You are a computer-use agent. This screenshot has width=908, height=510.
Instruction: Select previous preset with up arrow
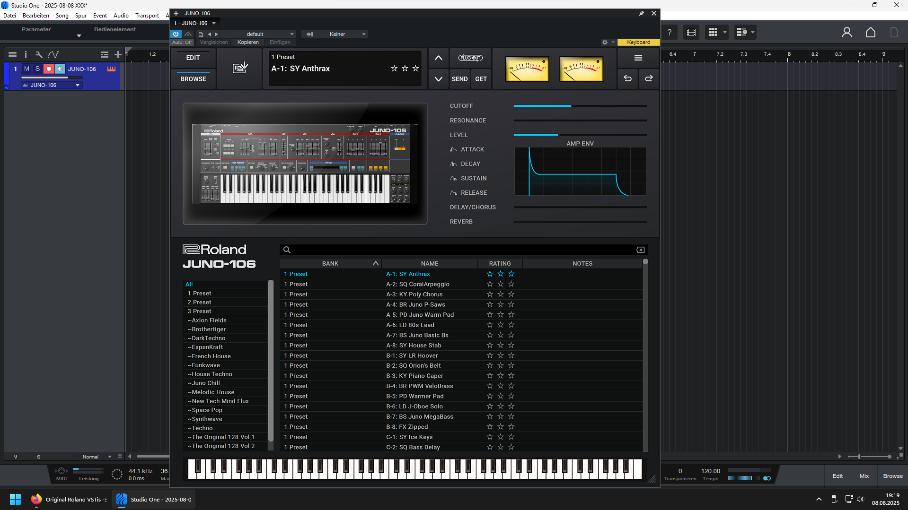438,58
